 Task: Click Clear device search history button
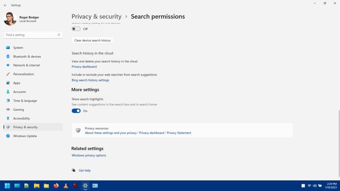pyautogui.click(x=92, y=40)
